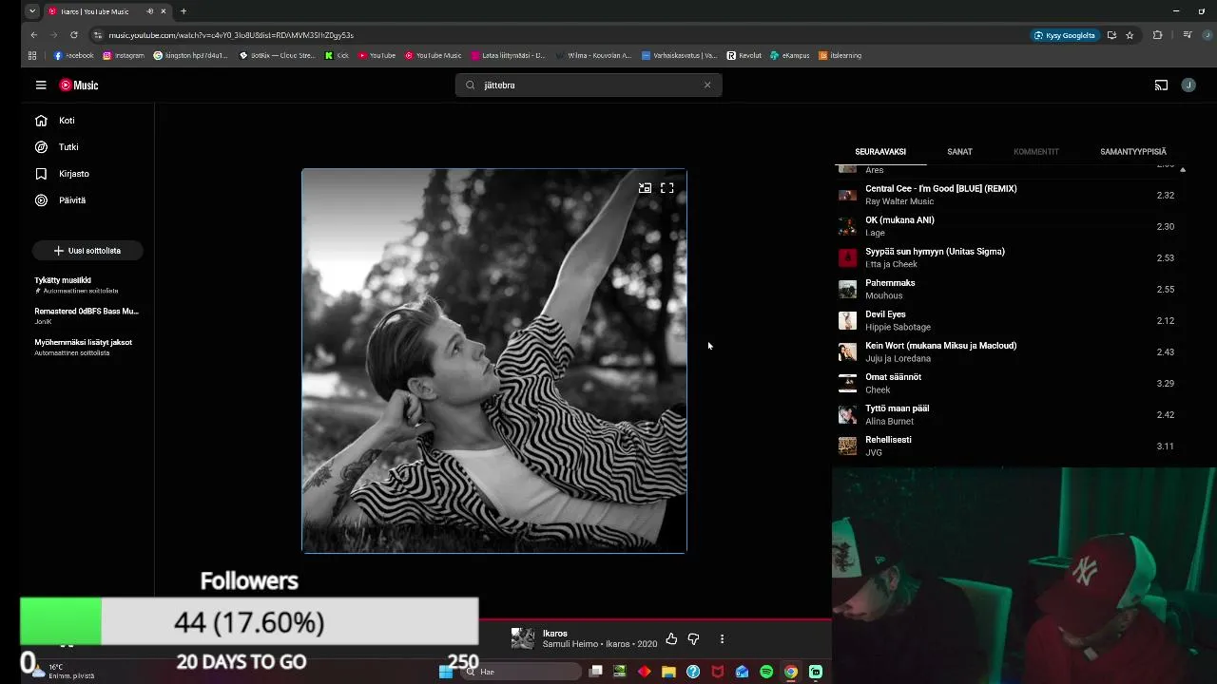Screen dimensions: 1217x684
Task: Open Koti in the sidebar
Action: click(x=55, y=121)
